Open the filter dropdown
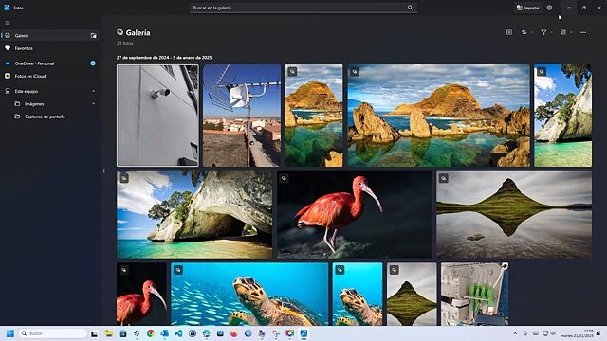This screenshot has width=607, height=341. click(x=546, y=32)
